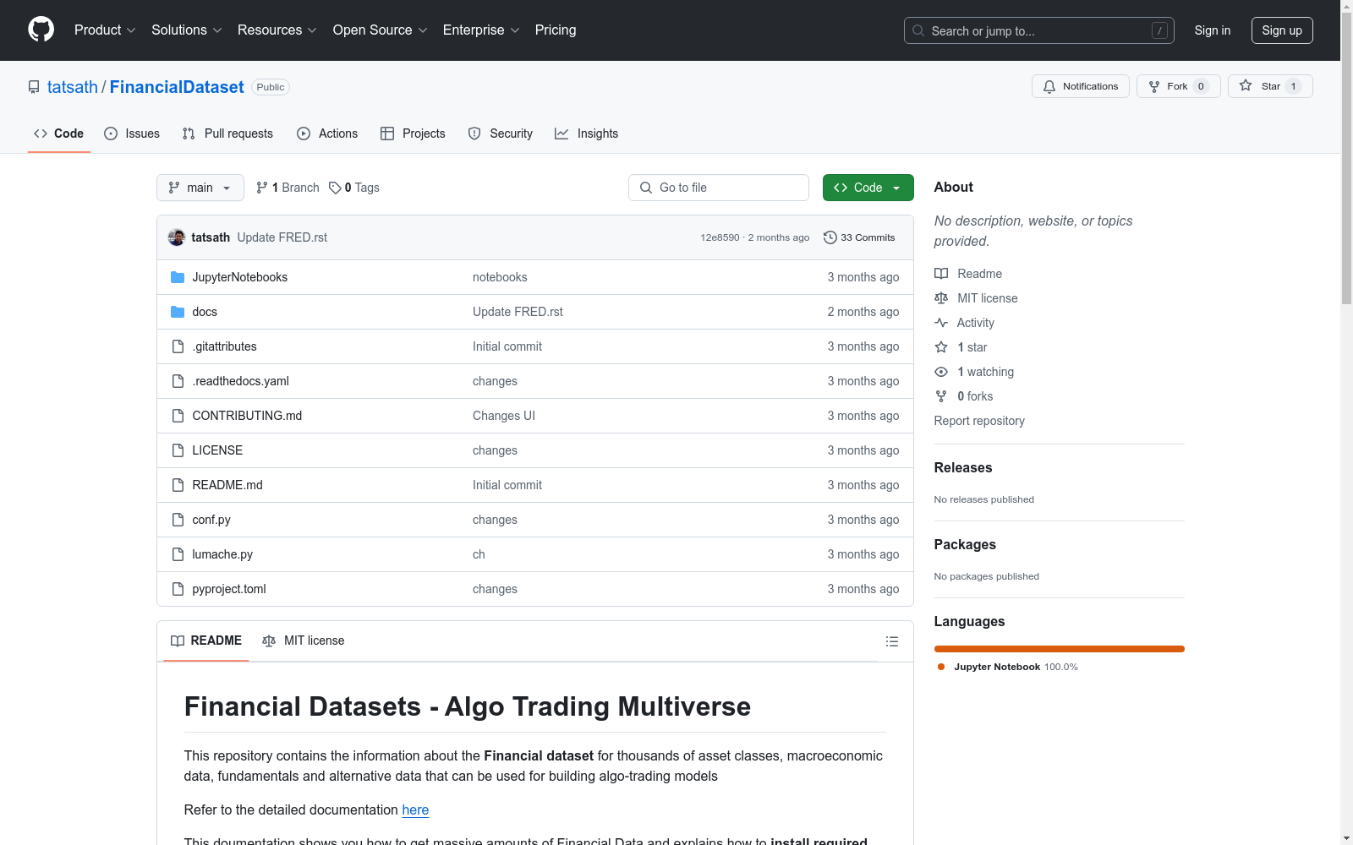Expand the Open Source menu
Screen dimensions: 1353x845
coord(380,30)
